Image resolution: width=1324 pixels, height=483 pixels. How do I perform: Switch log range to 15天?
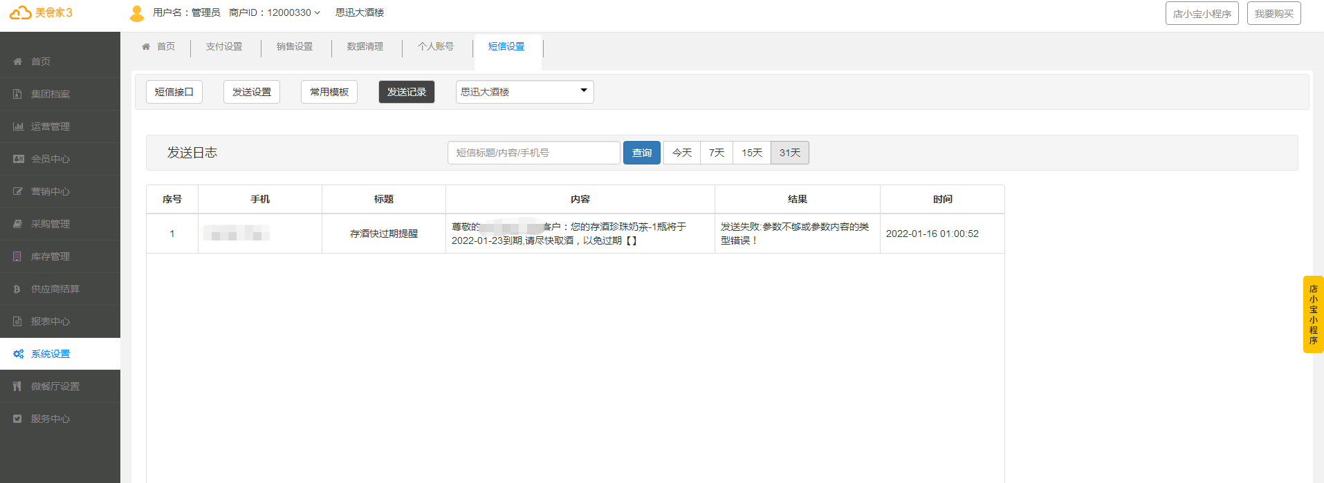(x=752, y=153)
